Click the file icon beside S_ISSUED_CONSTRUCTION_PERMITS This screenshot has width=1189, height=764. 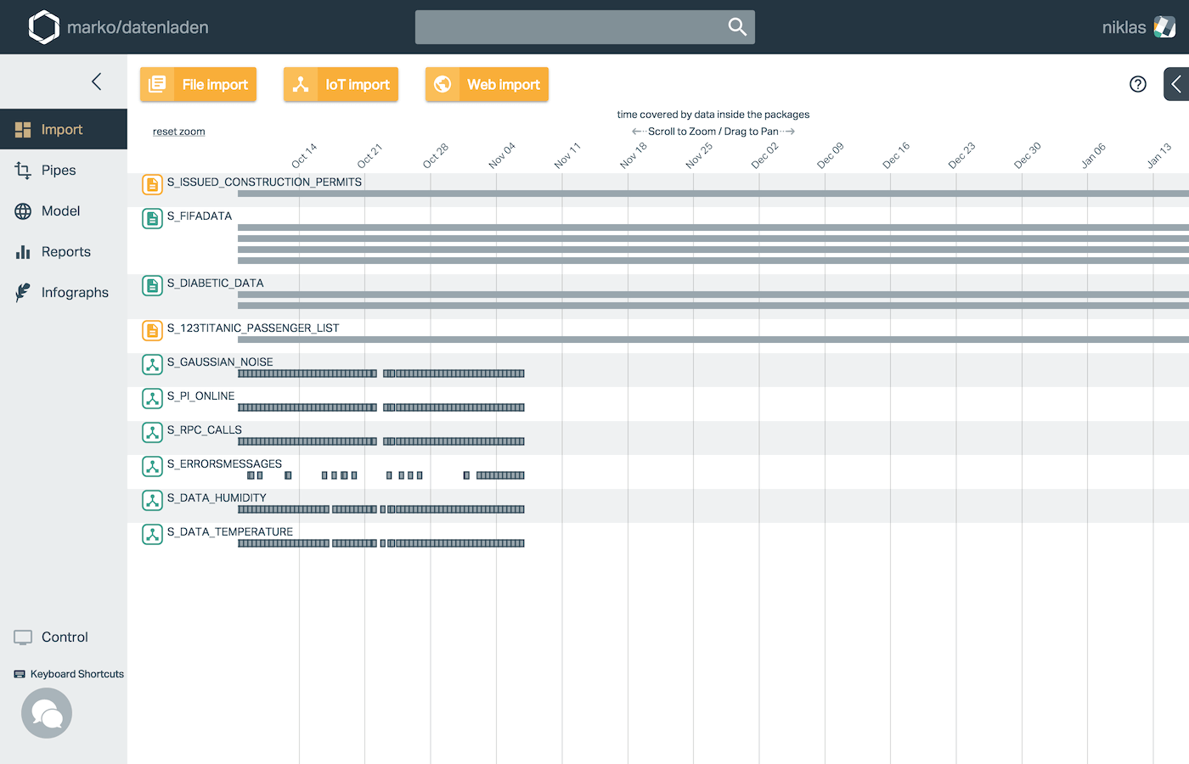click(x=152, y=184)
